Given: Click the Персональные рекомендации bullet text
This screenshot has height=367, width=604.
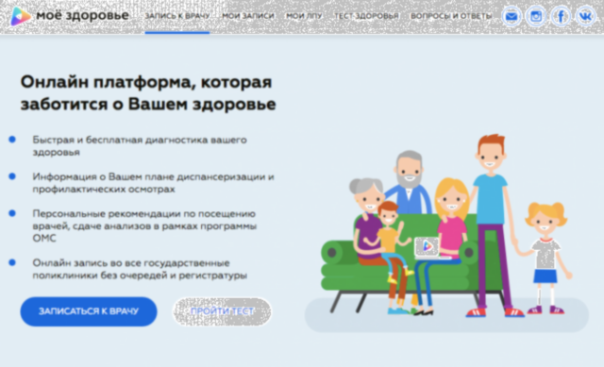Looking at the screenshot, I should coord(144,225).
